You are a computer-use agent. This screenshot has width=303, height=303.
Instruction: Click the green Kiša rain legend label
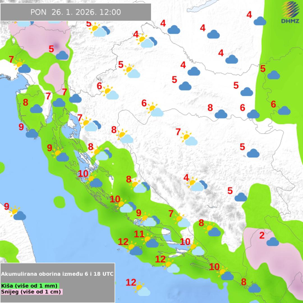point(29,286)
